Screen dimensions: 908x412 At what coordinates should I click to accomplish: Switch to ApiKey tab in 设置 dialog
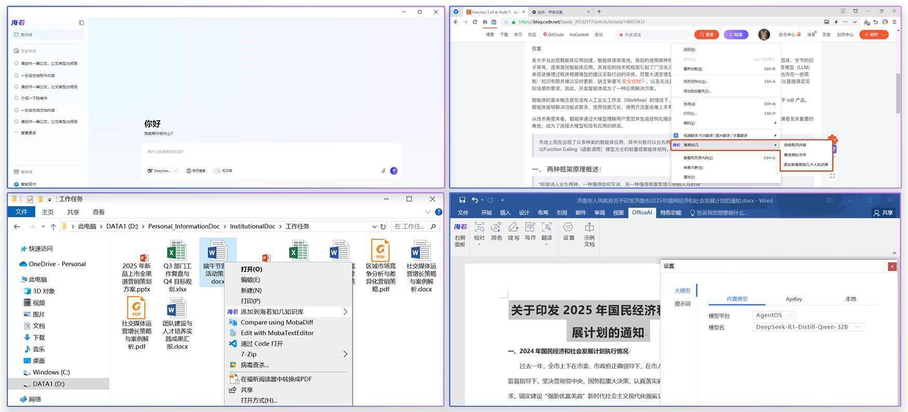pos(794,299)
